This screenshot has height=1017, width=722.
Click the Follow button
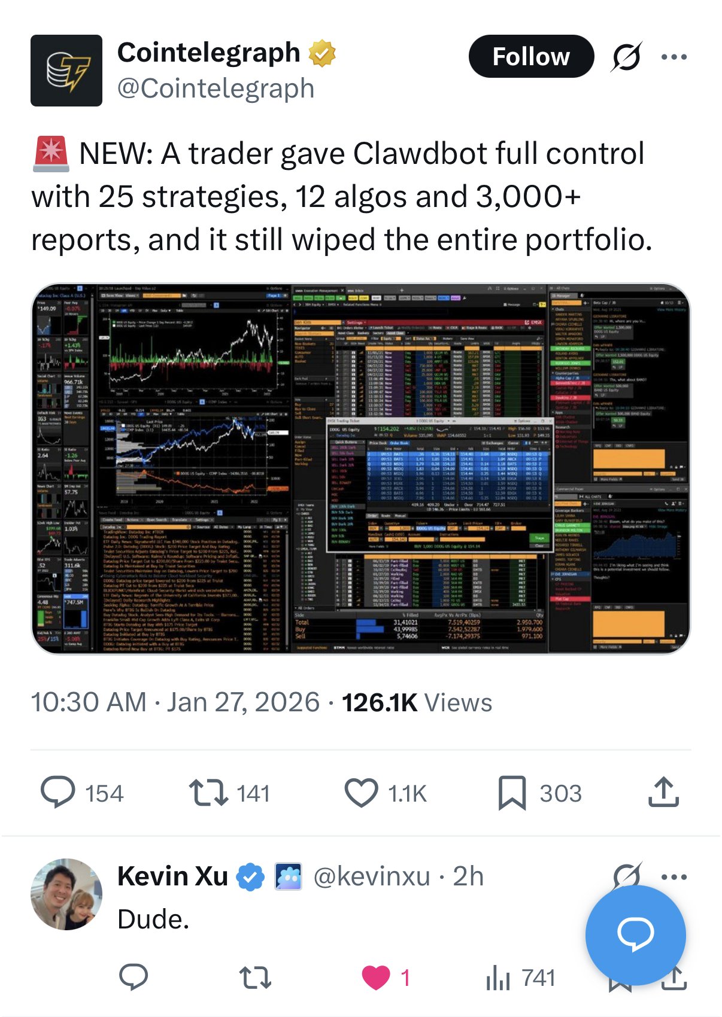click(530, 57)
